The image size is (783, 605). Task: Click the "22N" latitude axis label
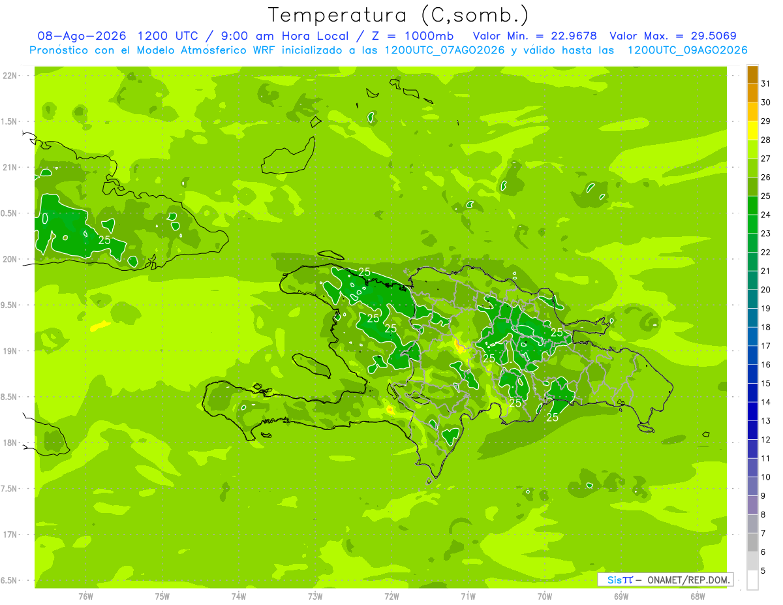(x=11, y=75)
